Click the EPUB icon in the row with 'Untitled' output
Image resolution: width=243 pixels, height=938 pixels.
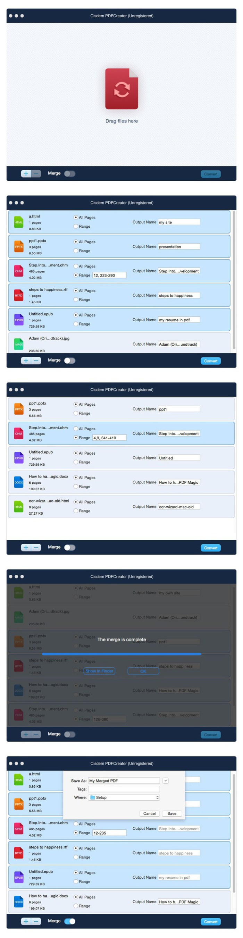tap(19, 458)
